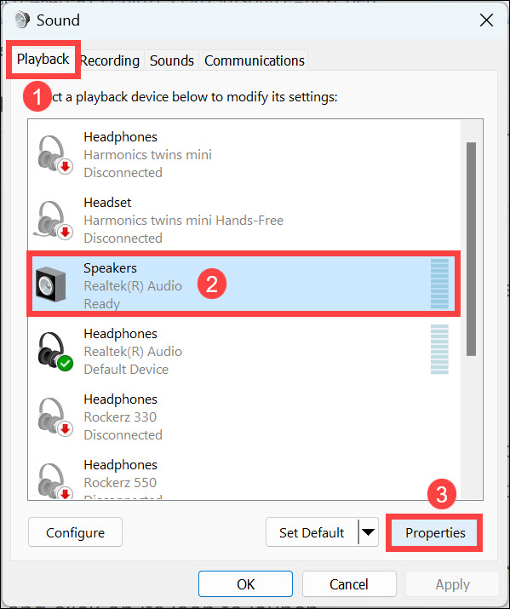Select the Harmonics twins mini headphones icon
510x609 pixels.
click(54, 154)
